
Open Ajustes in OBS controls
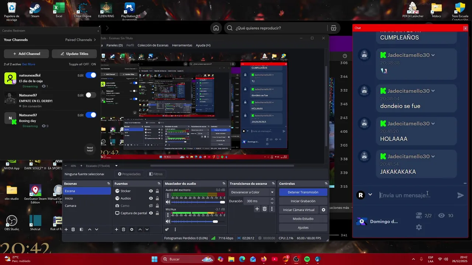(x=303, y=227)
